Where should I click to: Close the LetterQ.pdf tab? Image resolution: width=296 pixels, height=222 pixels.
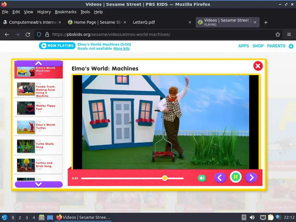click(190, 22)
